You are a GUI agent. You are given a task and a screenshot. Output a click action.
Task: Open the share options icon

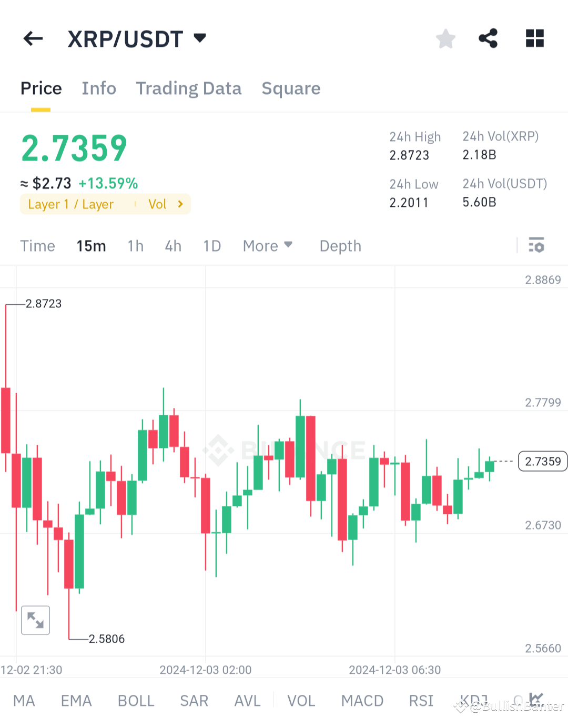(488, 38)
